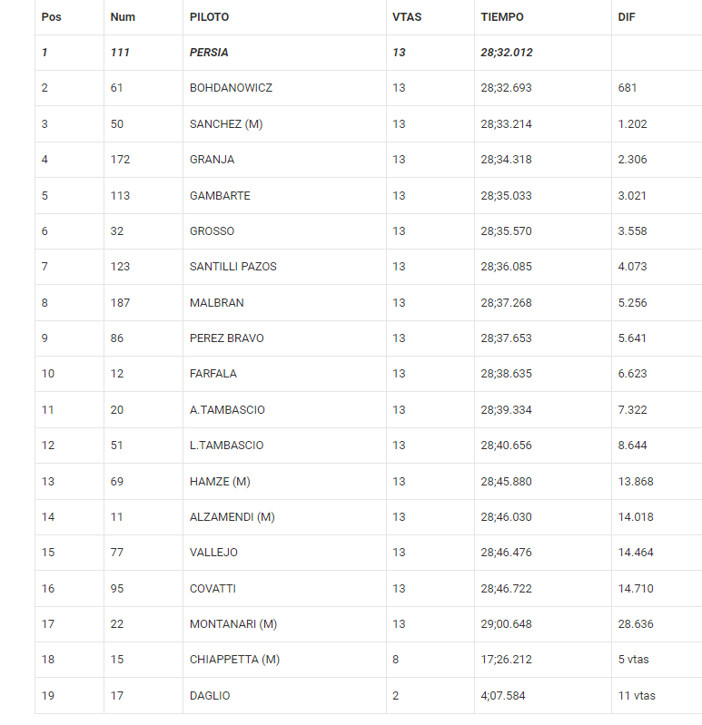Select the winner name PERSIA

tap(209, 53)
